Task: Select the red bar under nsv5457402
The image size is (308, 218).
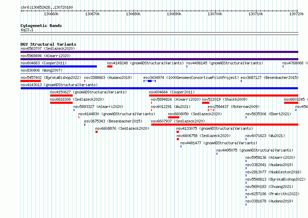Action: [31, 81]
